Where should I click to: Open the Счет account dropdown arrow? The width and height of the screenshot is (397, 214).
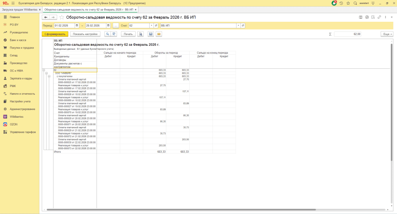click(x=151, y=26)
